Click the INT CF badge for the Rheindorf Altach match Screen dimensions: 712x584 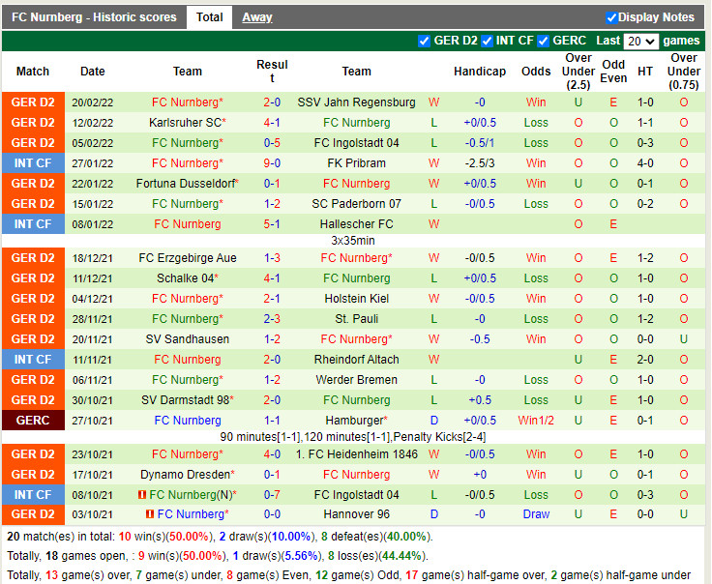point(33,360)
